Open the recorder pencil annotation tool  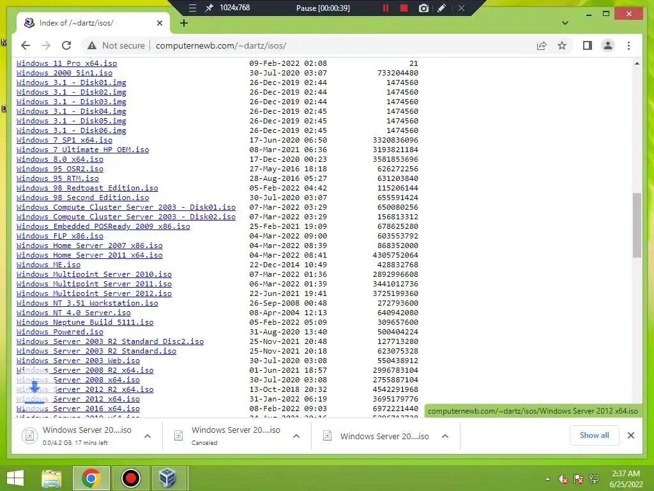pyautogui.click(x=442, y=8)
